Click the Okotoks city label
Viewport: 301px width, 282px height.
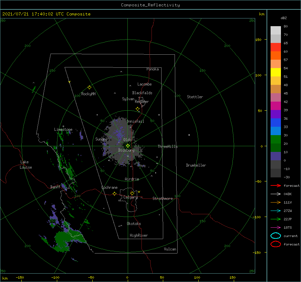tap(134, 224)
